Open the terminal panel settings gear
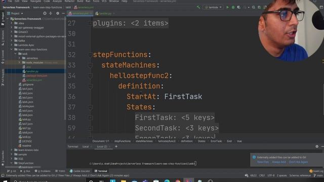This screenshot has height=182, width=324. (x=317, y=146)
